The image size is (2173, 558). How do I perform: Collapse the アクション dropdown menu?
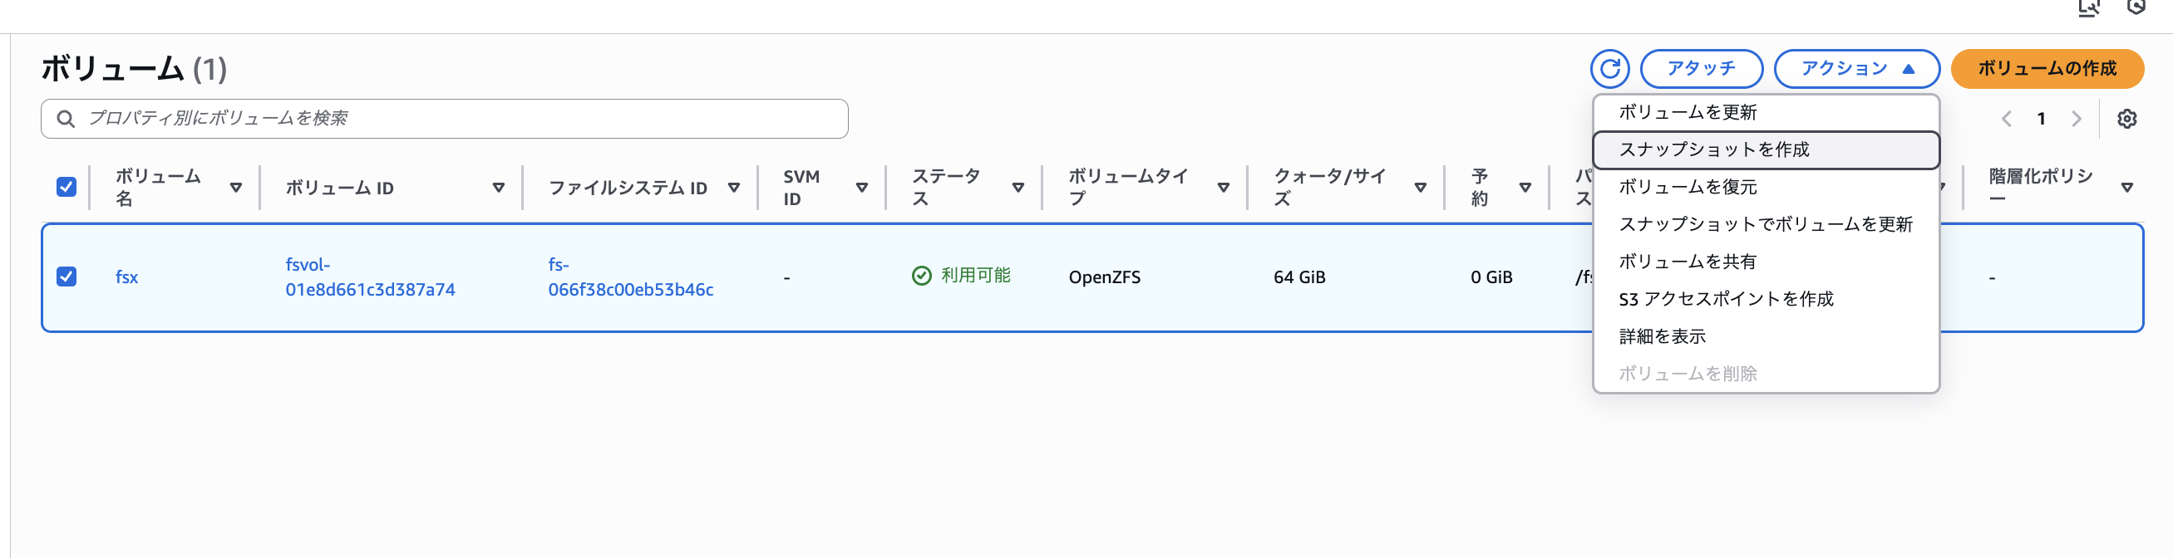(x=1855, y=68)
